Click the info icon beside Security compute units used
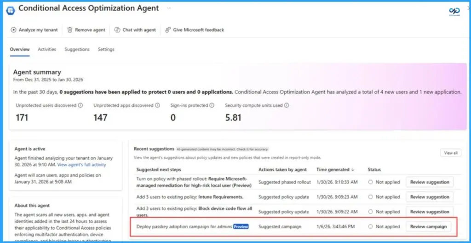 (x=287, y=105)
